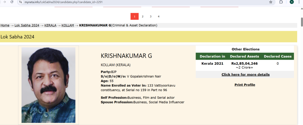Click 'Click here for more details' link

[245, 75]
